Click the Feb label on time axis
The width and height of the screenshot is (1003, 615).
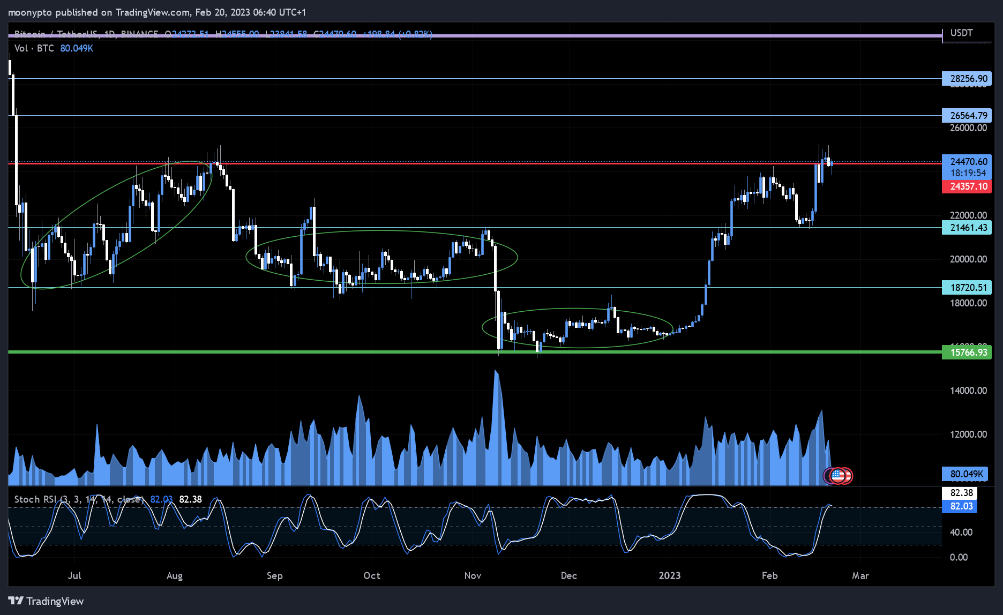coord(770,575)
